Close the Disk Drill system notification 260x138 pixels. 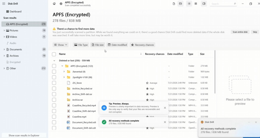(256, 122)
